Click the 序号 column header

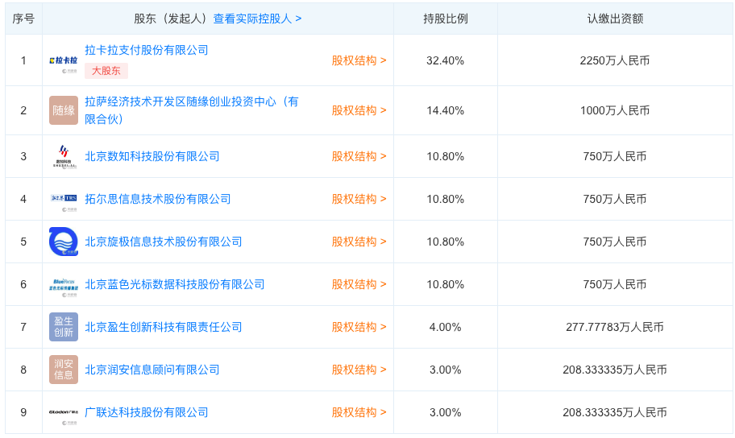point(23,19)
